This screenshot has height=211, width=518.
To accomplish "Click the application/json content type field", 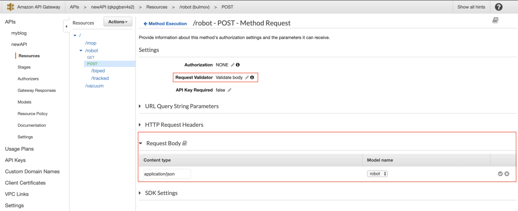I will pos(167,174).
